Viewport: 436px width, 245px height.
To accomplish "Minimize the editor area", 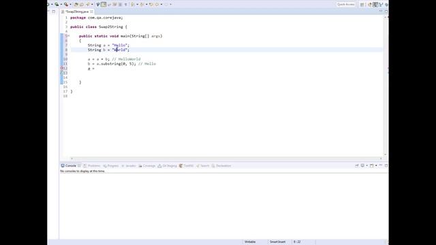I will 381,11.
